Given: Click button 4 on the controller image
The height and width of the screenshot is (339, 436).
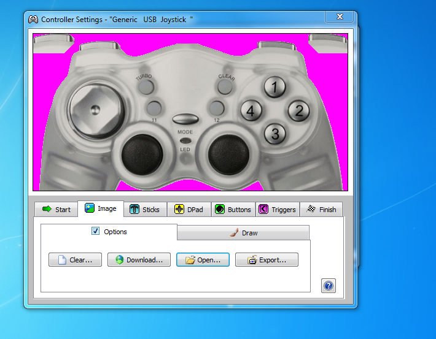Looking at the screenshot, I should pos(251,111).
